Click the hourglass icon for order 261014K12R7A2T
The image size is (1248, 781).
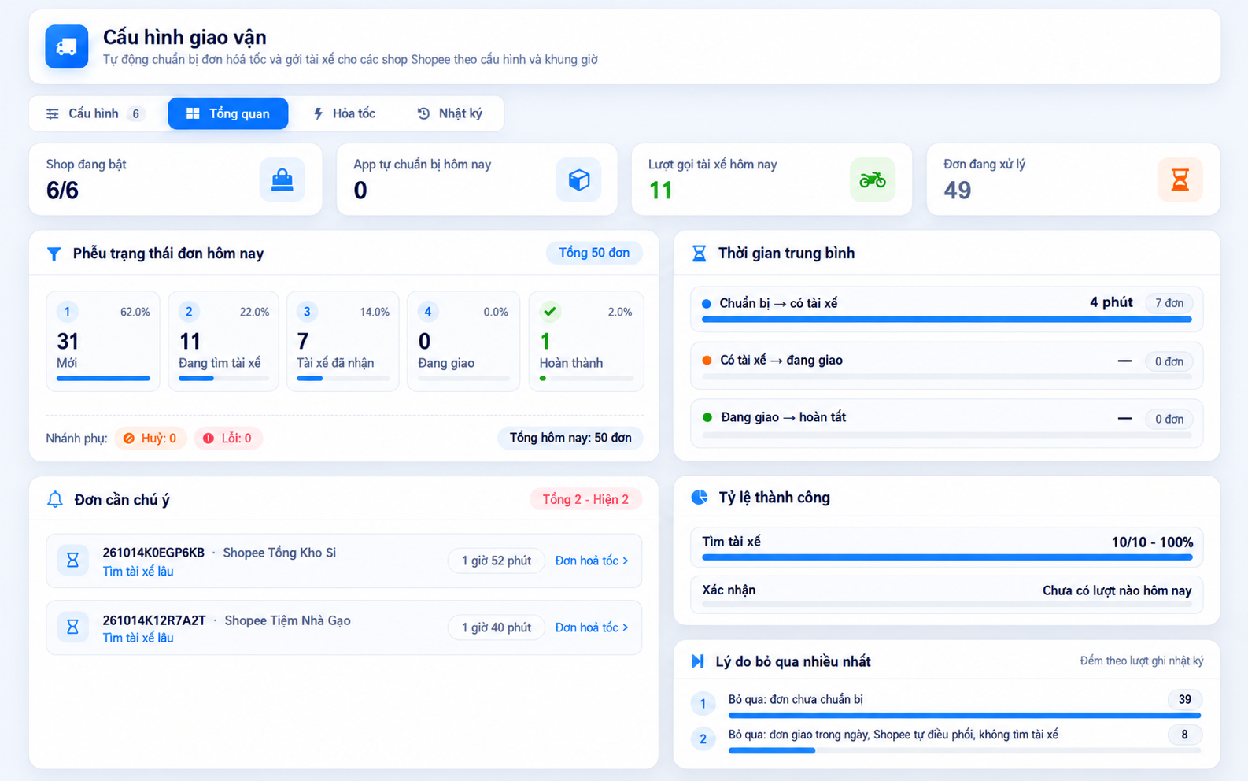(72, 627)
